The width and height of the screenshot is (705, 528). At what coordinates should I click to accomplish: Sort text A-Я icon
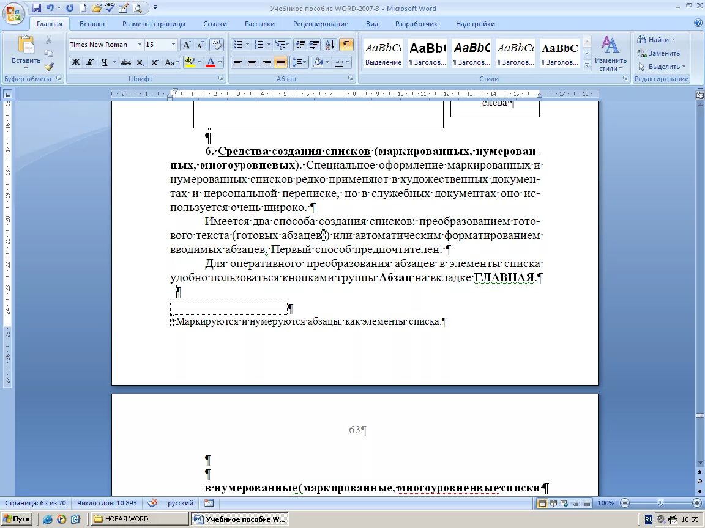click(x=330, y=45)
